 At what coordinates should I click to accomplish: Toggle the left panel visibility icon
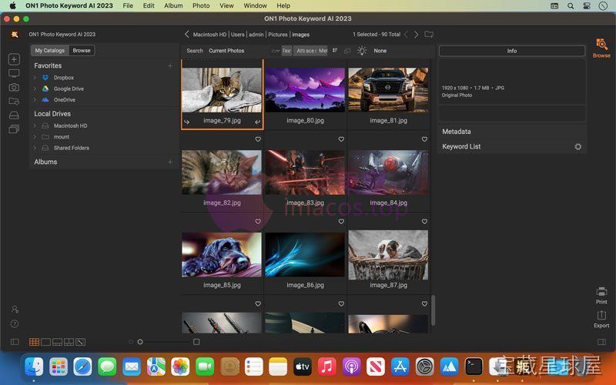(x=15, y=342)
